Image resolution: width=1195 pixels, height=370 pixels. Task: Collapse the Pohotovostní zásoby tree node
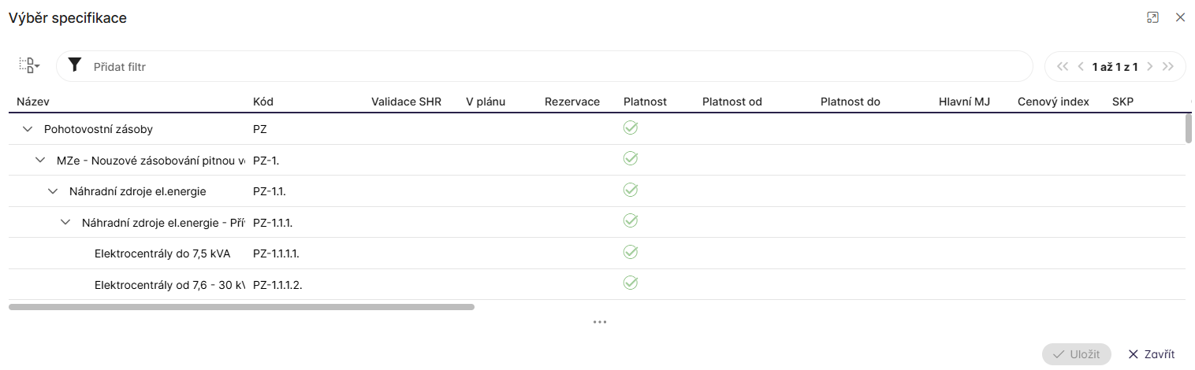[28, 129]
